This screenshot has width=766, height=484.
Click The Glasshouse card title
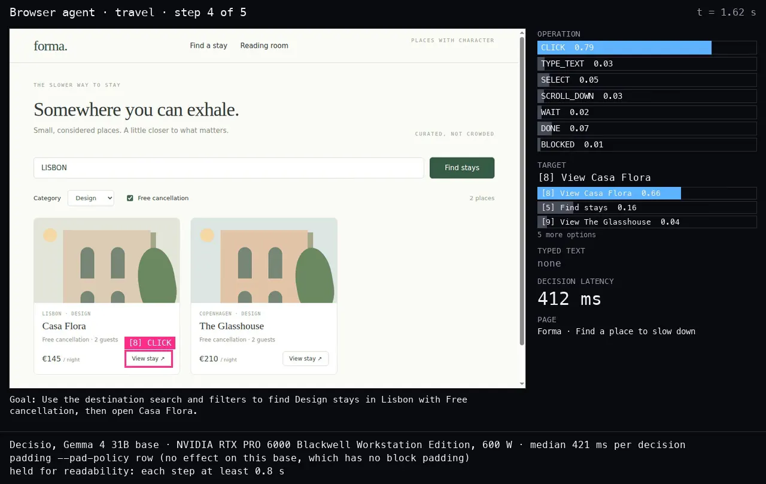tap(232, 326)
